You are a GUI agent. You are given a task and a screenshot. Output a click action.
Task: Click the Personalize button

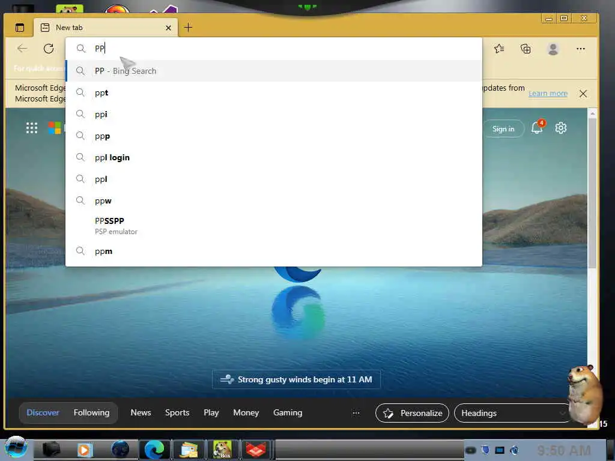(x=412, y=413)
